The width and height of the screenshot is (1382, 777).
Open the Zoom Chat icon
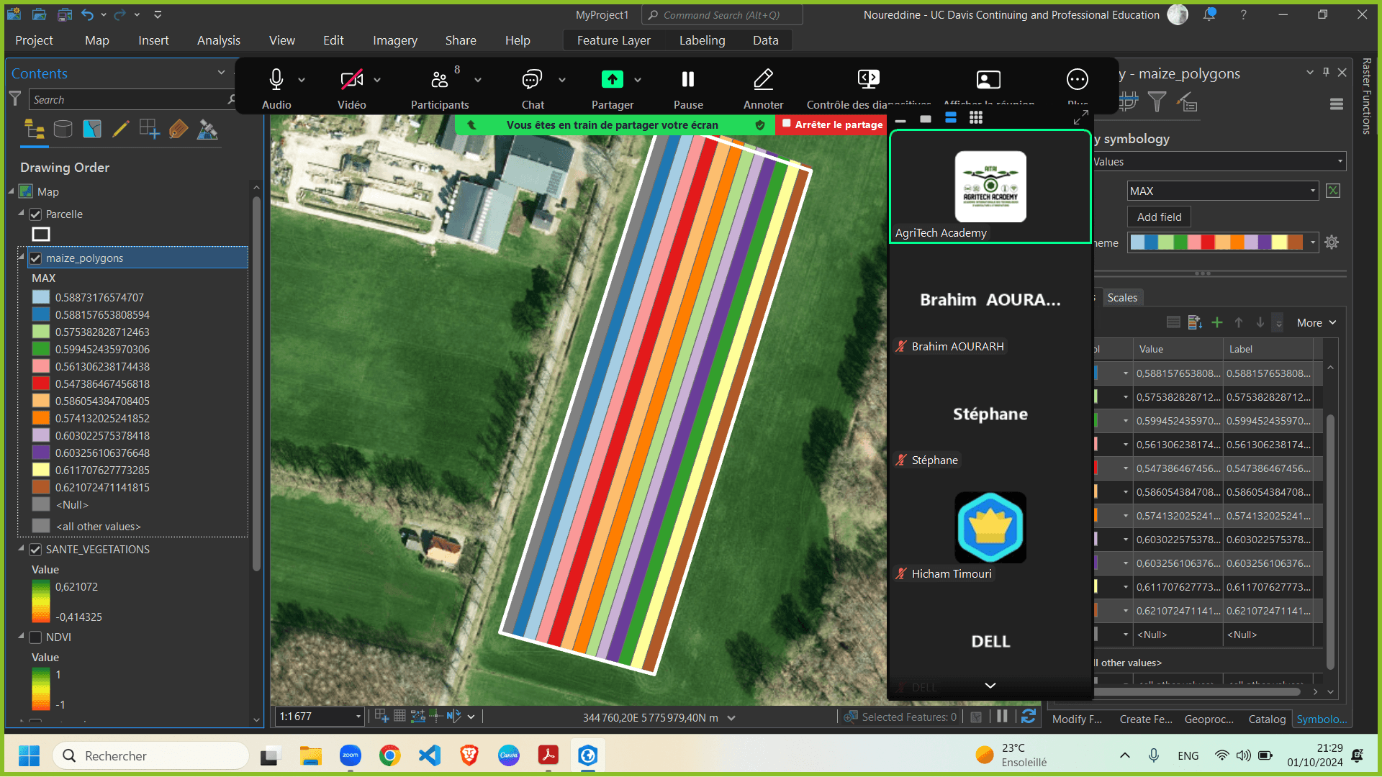point(532,80)
